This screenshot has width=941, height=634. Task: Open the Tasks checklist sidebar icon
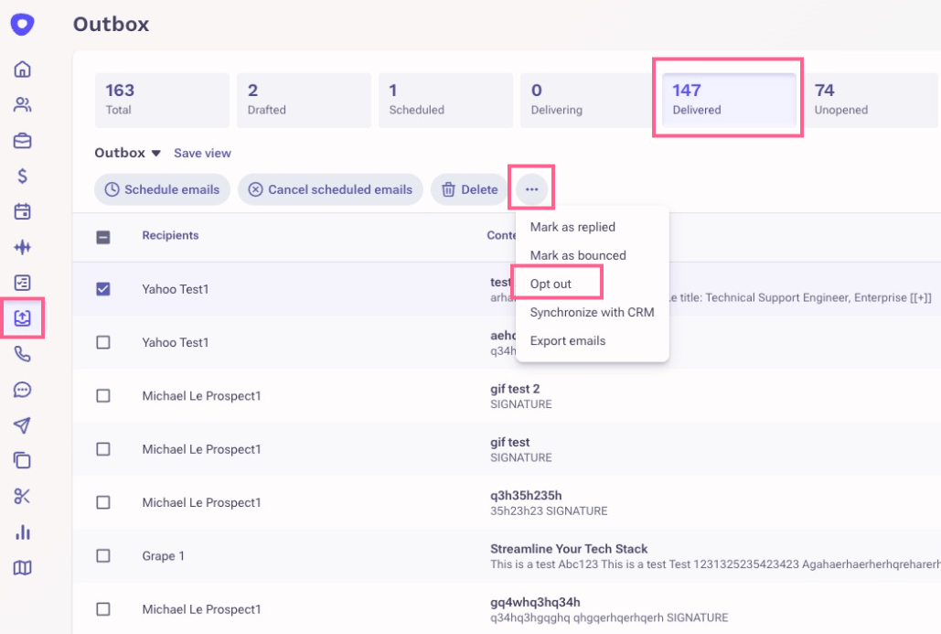(22, 282)
